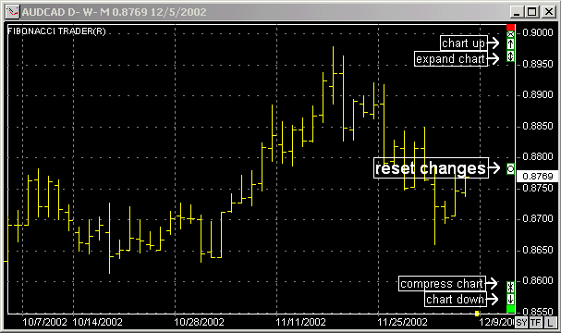Open the chart window system menu icon
This screenshot has height=333, width=561.
point(12,12)
